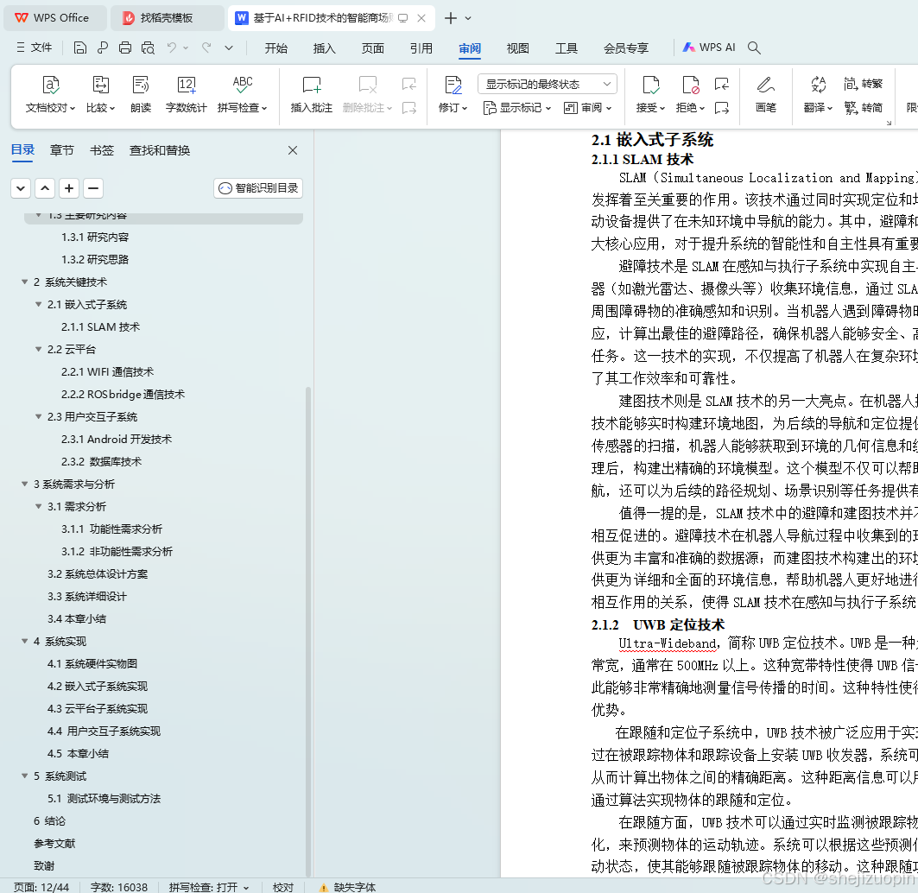Click the 修订 track changes icon
918x893 pixels.
(453, 85)
